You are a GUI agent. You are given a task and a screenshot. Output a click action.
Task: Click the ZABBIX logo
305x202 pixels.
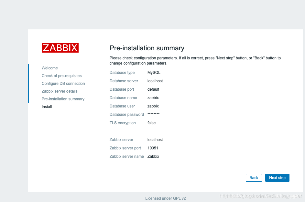click(60, 48)
